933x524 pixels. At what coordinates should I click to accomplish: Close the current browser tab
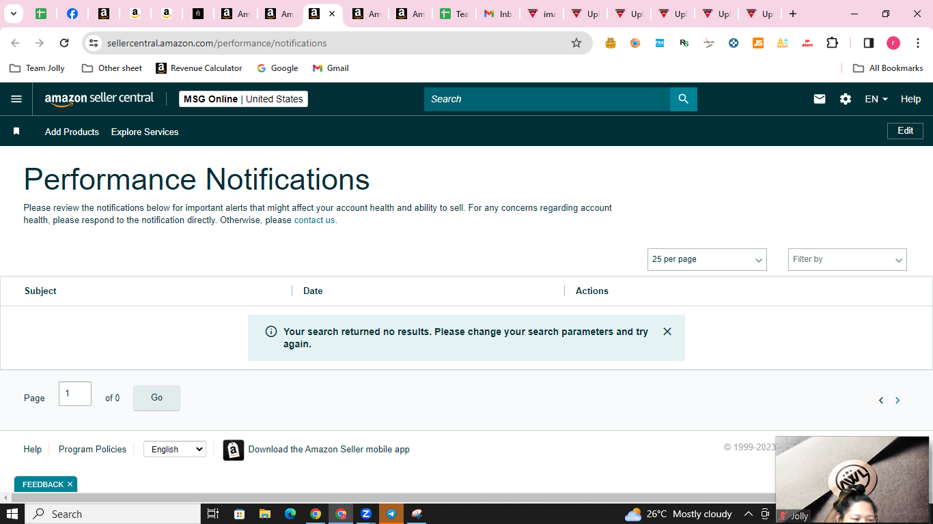332,14
